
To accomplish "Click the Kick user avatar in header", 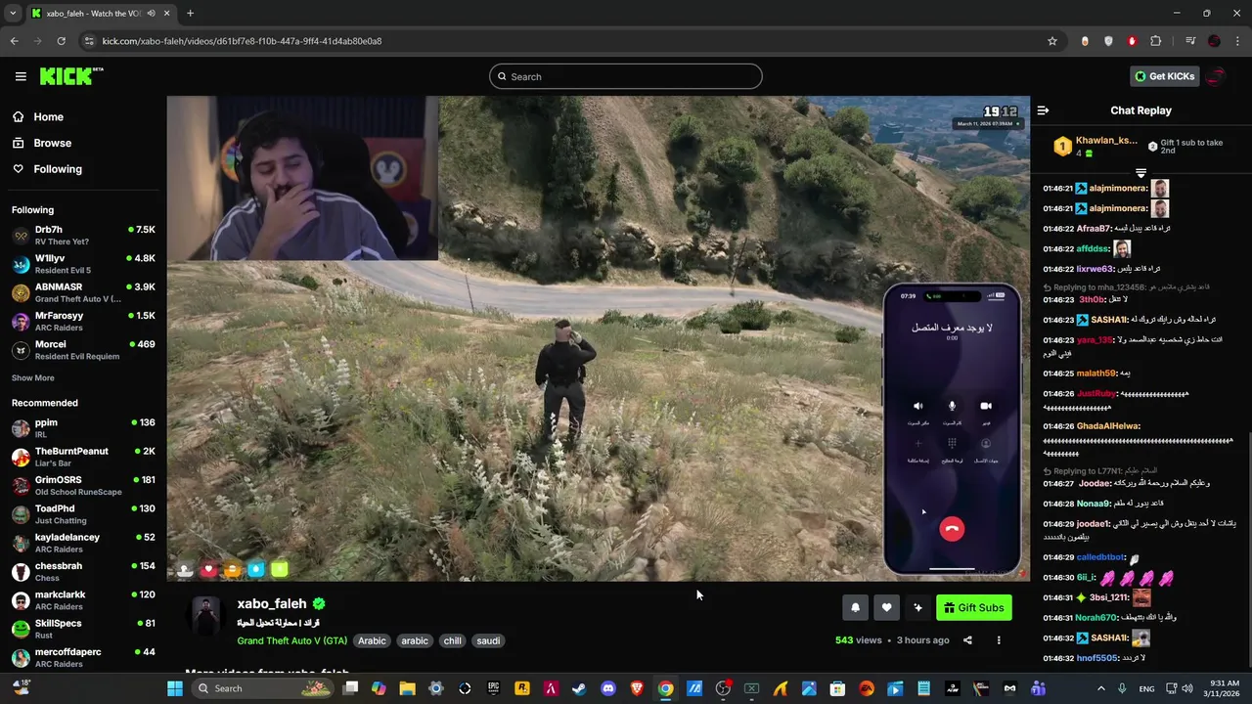I will click(x=1217, y=76).
